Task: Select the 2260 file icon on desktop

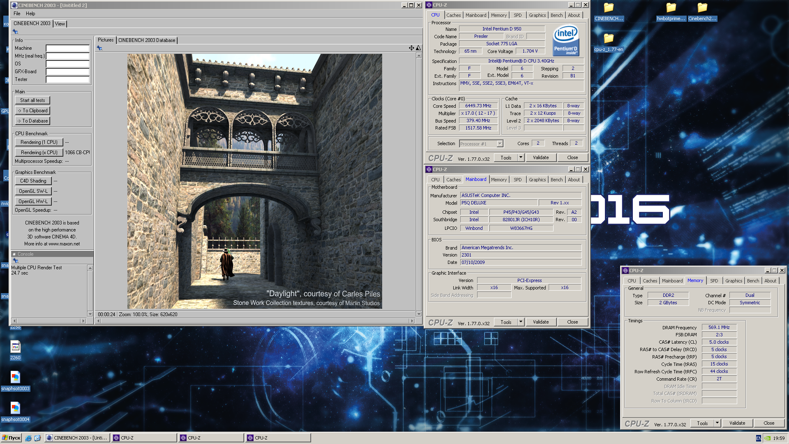Action: 15,351
